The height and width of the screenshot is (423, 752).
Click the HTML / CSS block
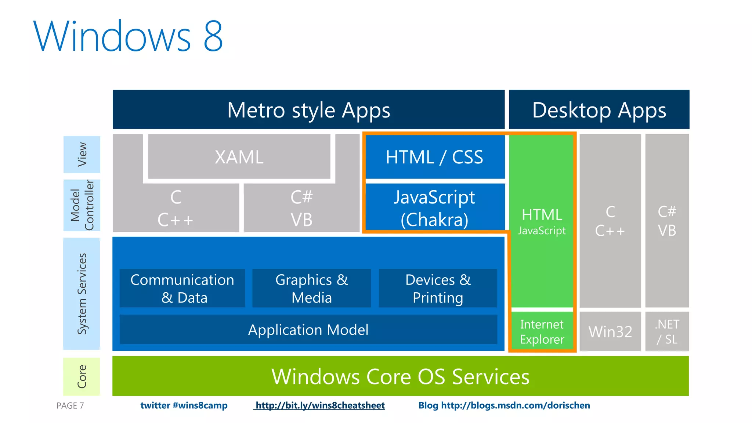click(434, 157)
